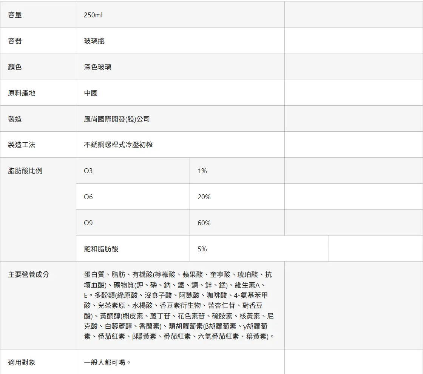Image resolution: width=423 pixels, height=374 pixels.
Task: Click the 60% value for Ω9
Action: coord(204,223)
